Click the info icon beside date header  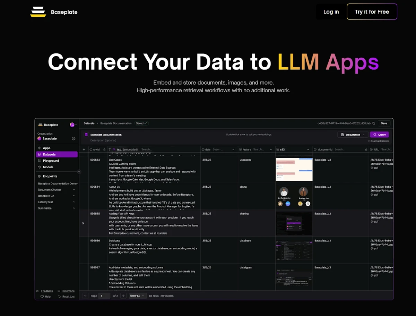point(203,150)
